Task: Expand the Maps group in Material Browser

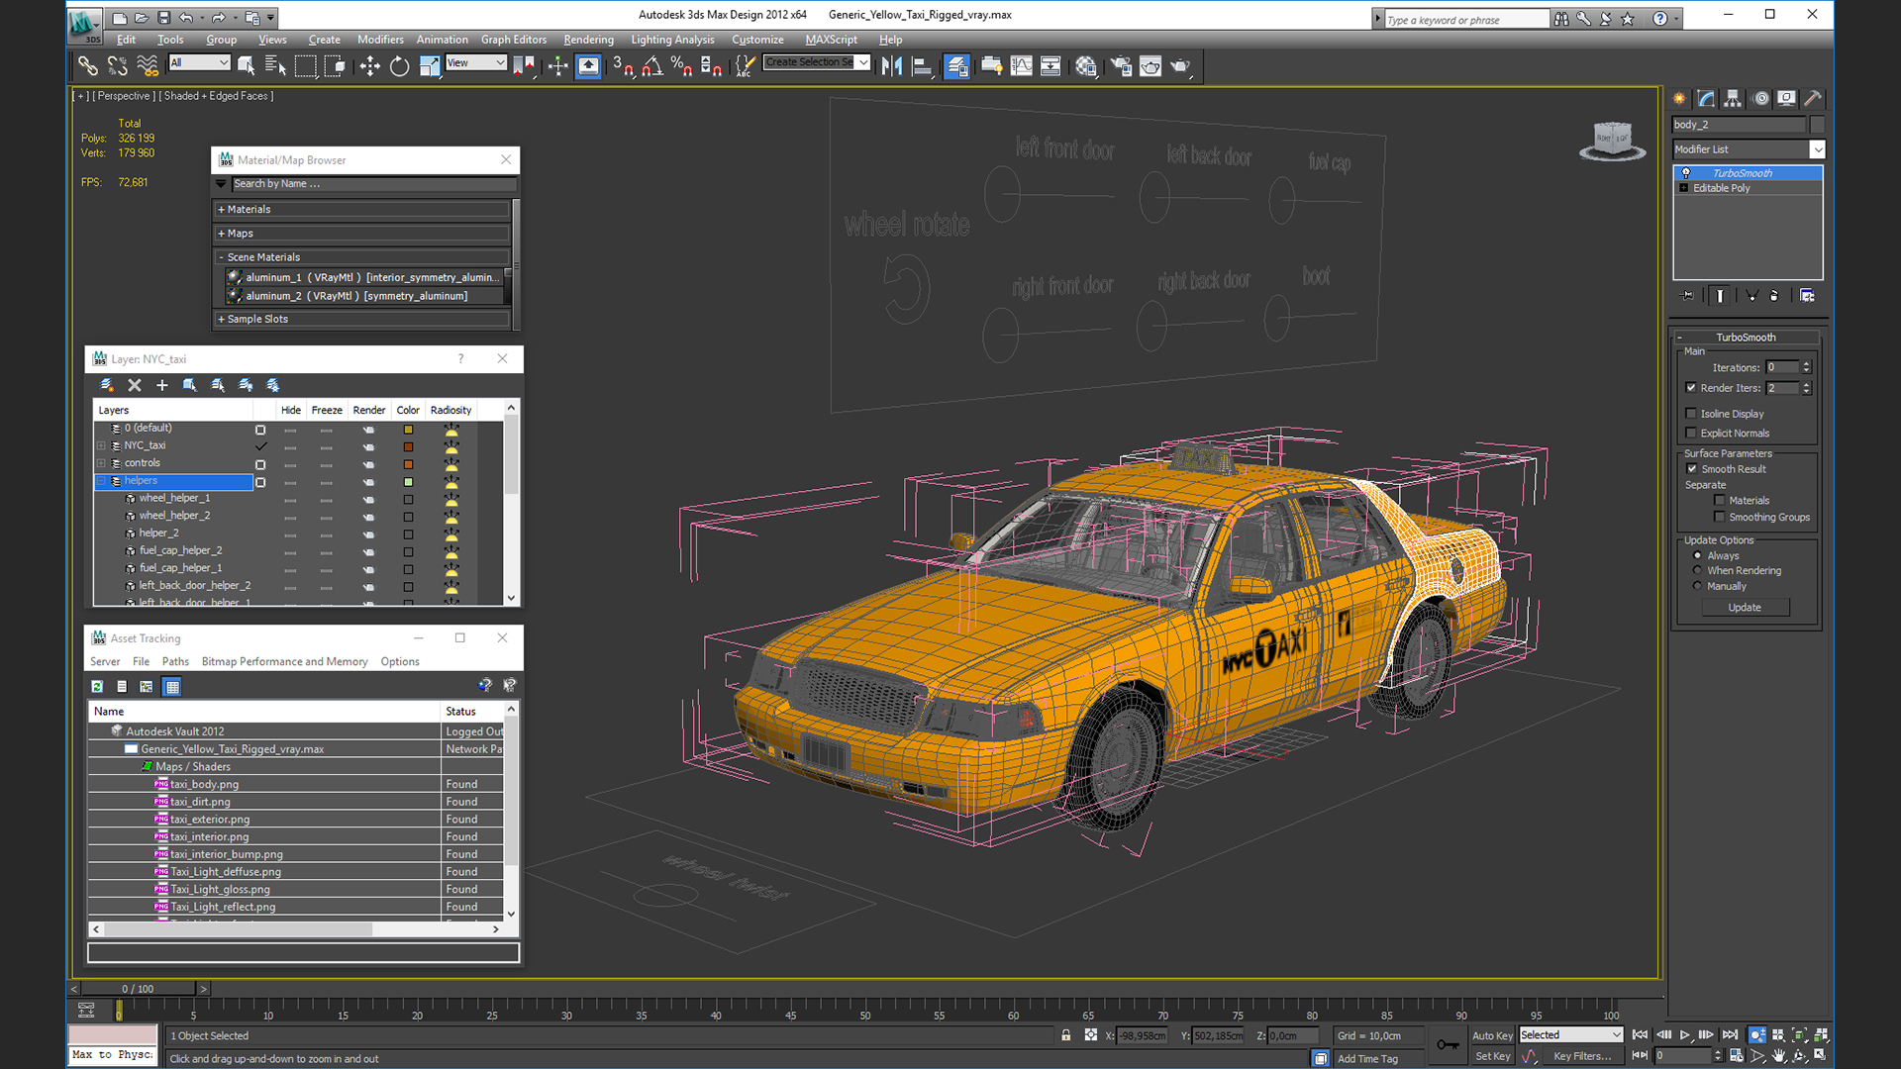Action: (362, 234)
